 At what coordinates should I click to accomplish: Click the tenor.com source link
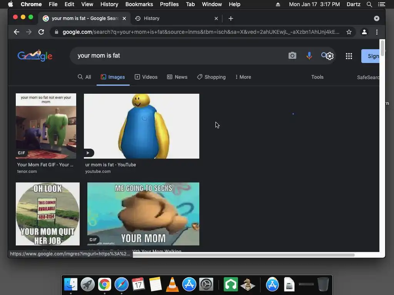click(x=27, y=171)
